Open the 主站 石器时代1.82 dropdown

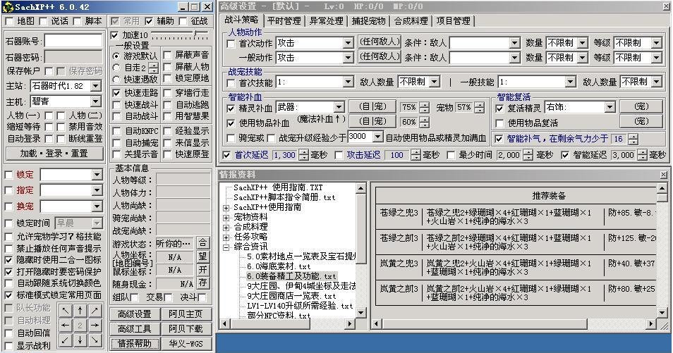(96, 86)
